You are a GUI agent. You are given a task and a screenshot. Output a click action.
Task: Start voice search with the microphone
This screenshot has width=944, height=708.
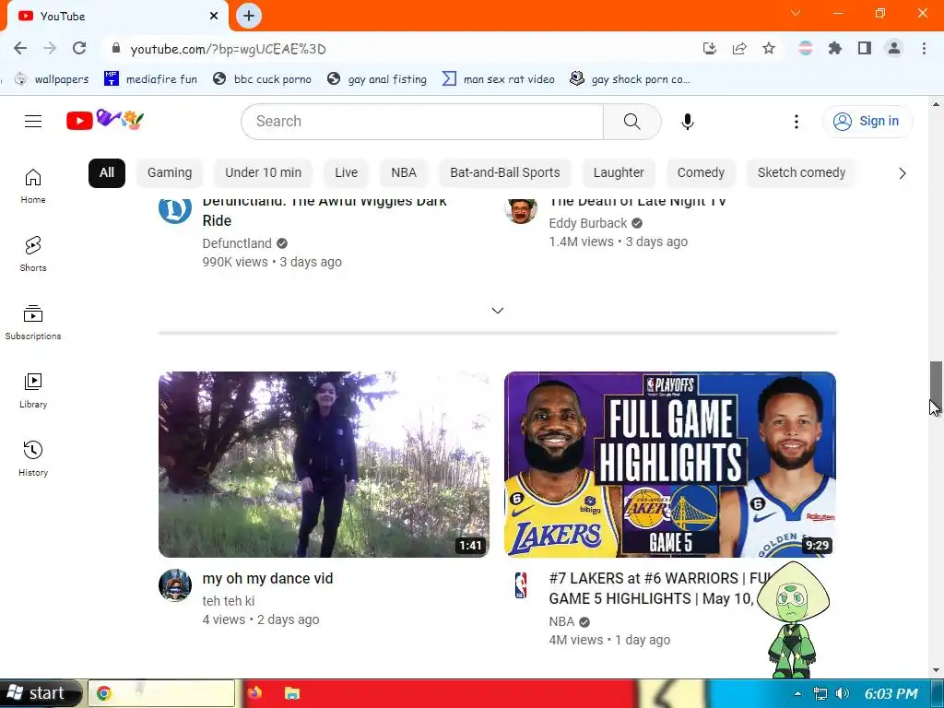(x=687, y=122)
